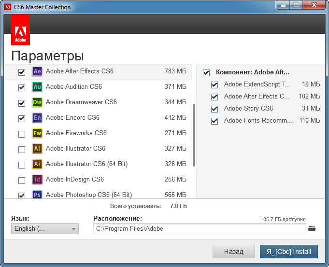Click the Audition Au icon
The image size is (329, 267).
(x=37, y=87)
